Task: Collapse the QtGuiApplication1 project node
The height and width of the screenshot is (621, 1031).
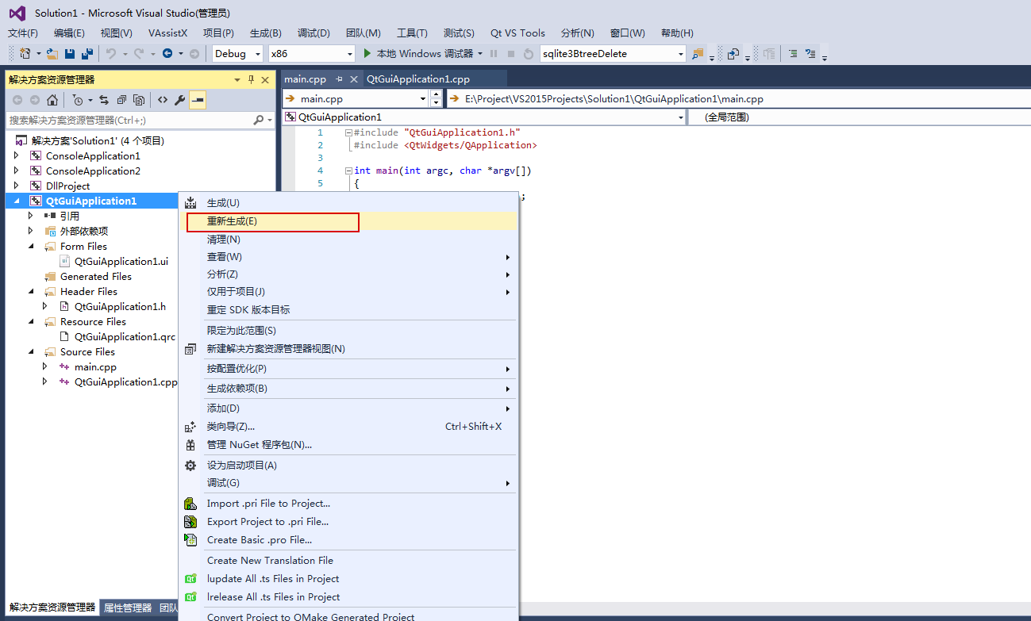Action: pyautogui.click(x=17, y=201)
